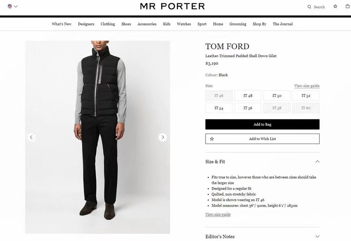This screenshot has width=351, height=241.
Task: Click the US flag icon
Action: coord(10,6)
